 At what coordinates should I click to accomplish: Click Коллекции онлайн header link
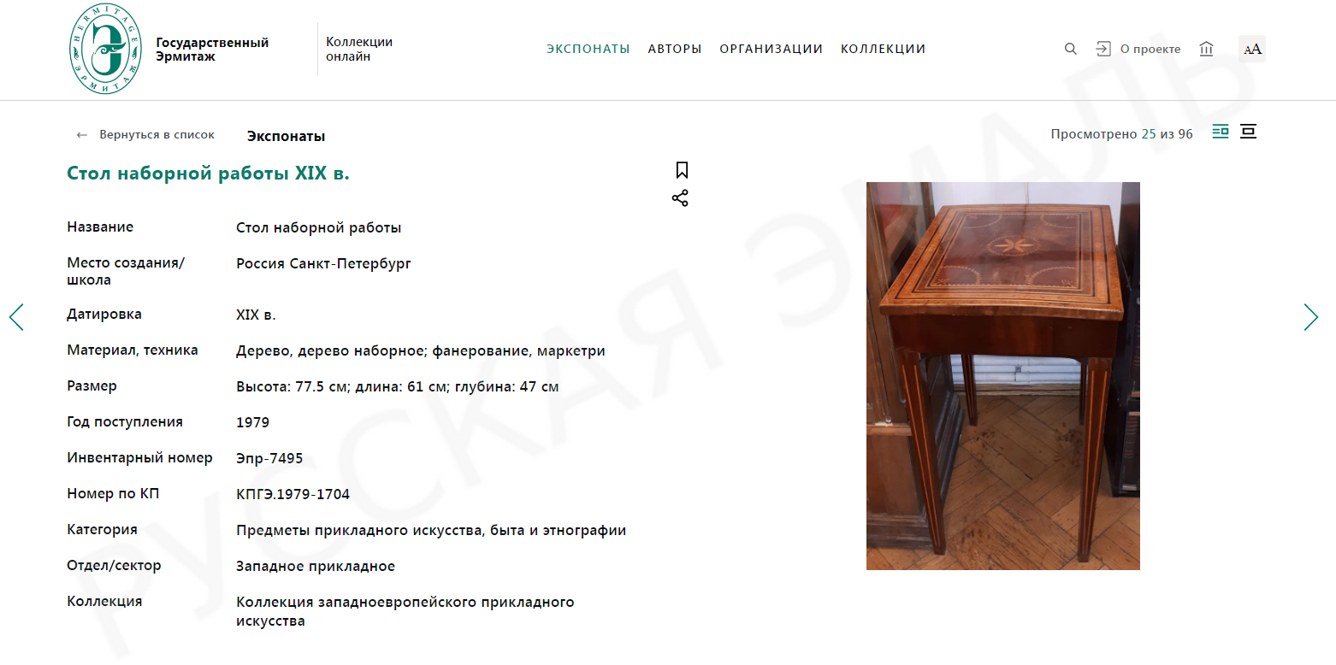tap(359, 49)
